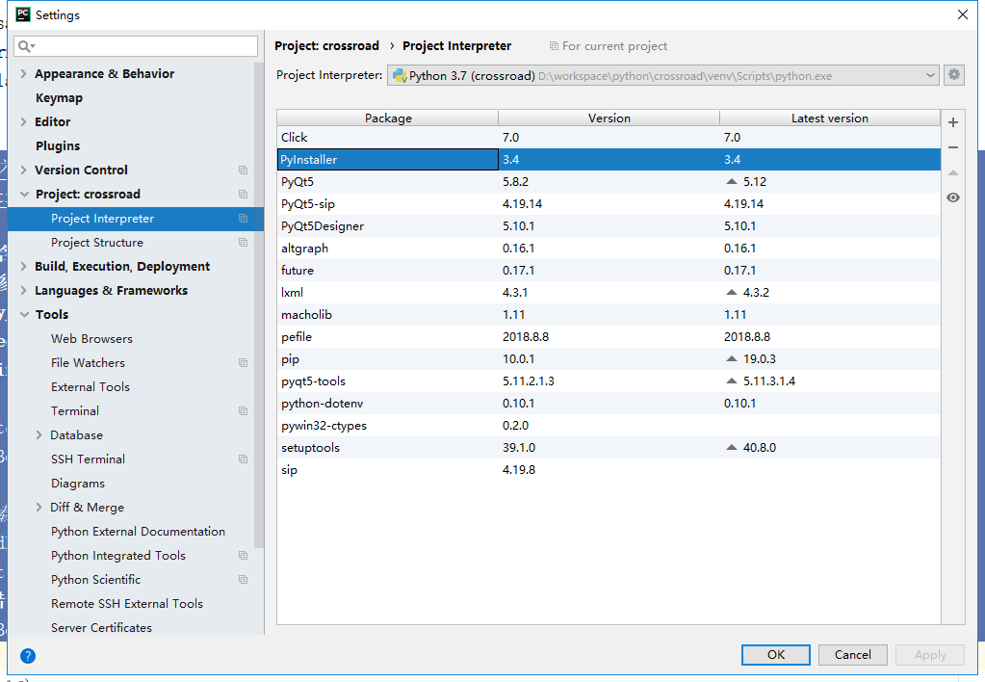
Task: Click the uninstall package minus icon
Action: click(953, 147)
